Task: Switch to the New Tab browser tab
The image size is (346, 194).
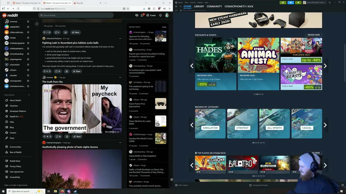Action: point(88,3)
